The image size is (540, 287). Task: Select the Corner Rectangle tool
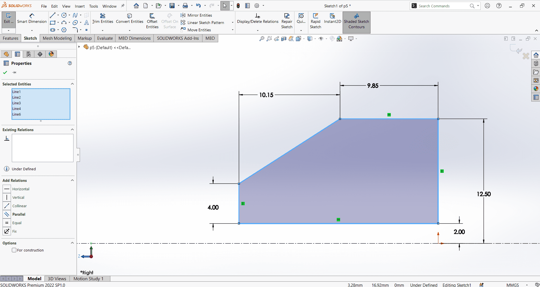(x=53, y=23)
